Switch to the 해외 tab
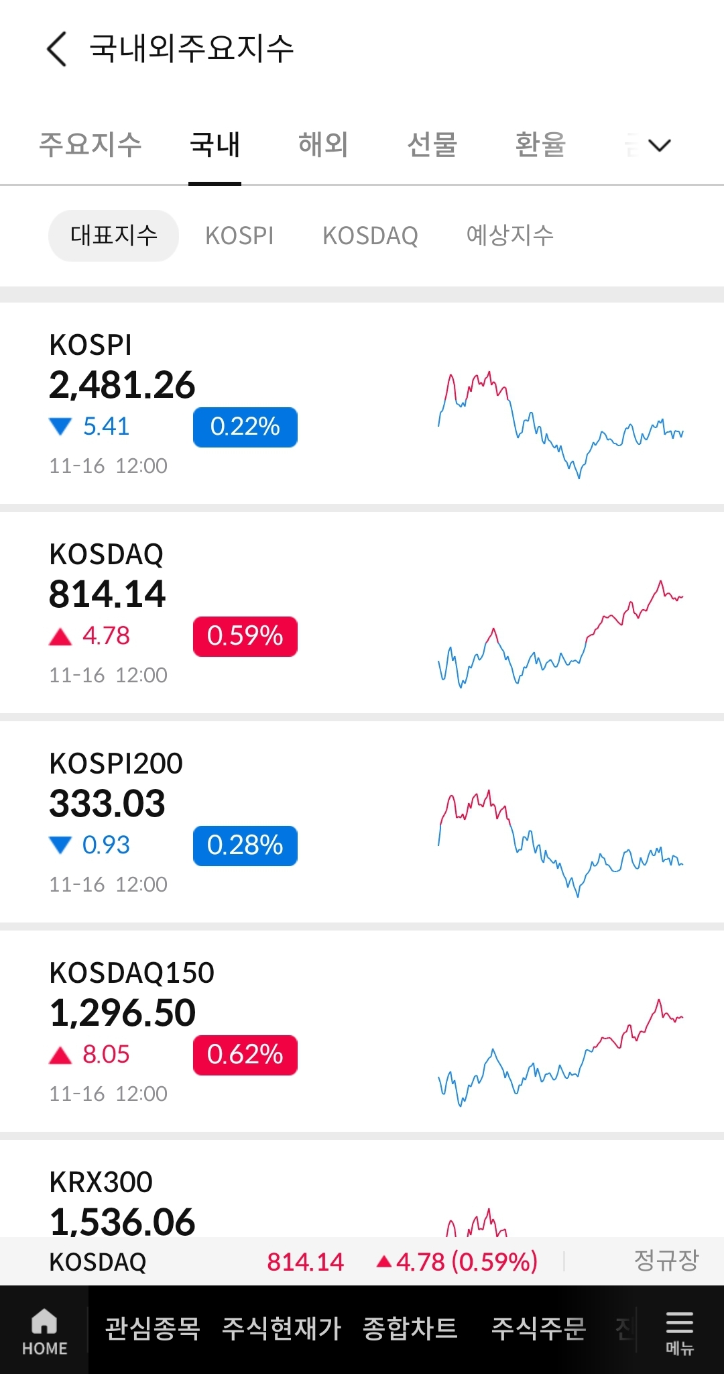This screenshot has width=724, height=1374. point(323,144)
